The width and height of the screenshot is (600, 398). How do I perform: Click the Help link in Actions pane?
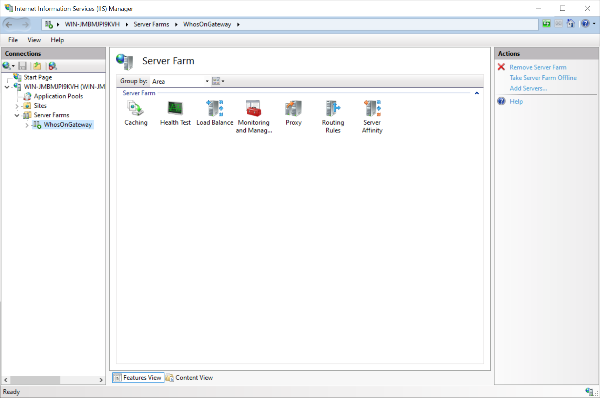[516, 101]
